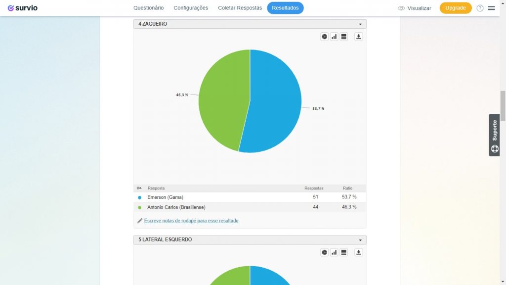Viewport: 506px width, 285px height.
Task: Click the 5 LATERAL ESQUERDO section title
Action: (x=165, y=239)
